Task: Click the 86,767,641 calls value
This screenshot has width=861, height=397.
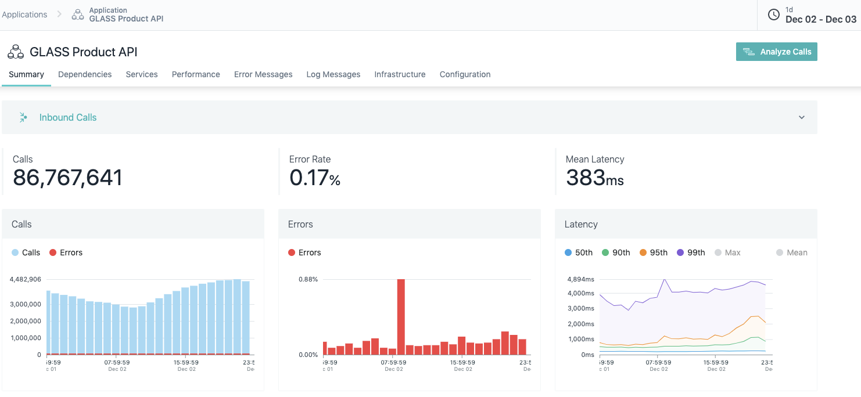Action: pyautogui.click(x=68, y=178)
